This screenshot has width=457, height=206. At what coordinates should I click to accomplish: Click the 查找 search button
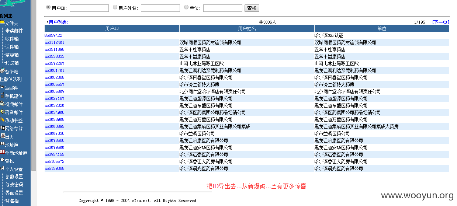pos(252,8)
